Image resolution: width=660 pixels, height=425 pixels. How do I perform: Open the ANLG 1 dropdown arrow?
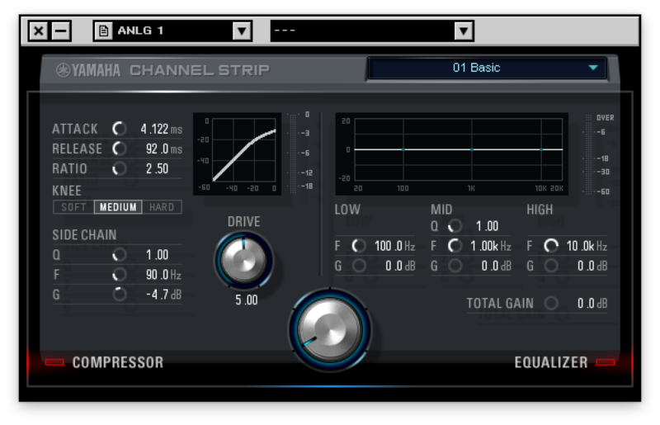pyautogui.click(x=242, y=31)
